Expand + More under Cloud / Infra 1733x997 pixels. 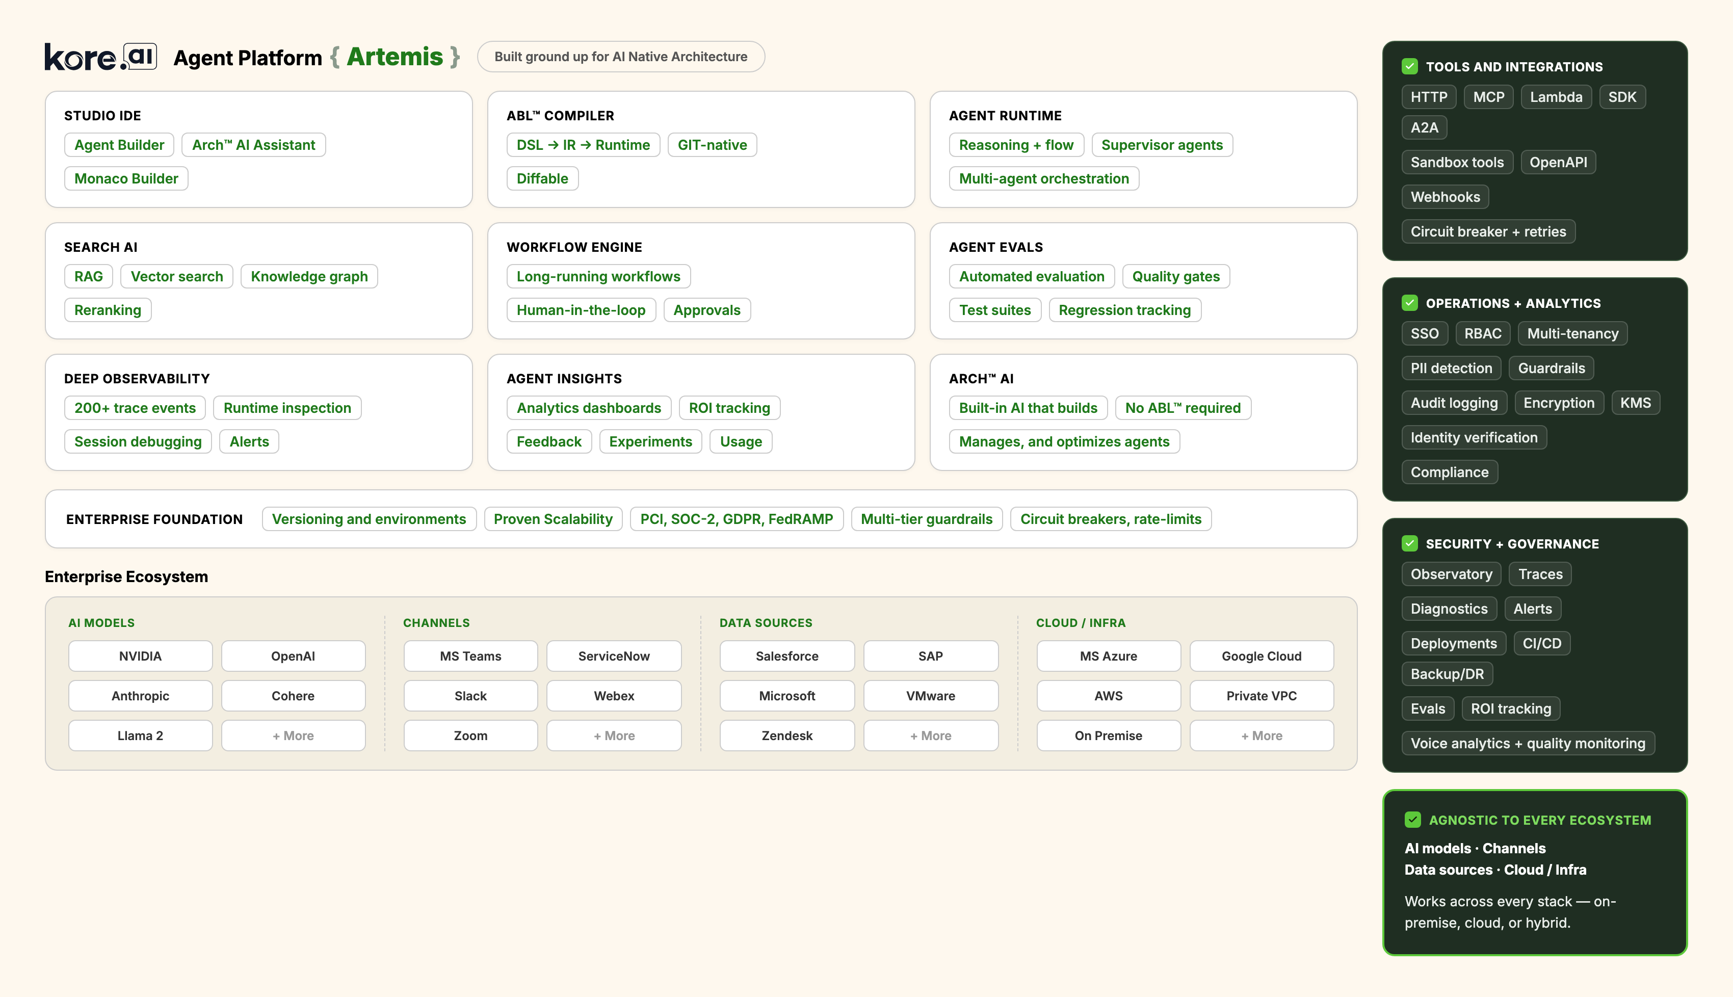point(1262,736)
